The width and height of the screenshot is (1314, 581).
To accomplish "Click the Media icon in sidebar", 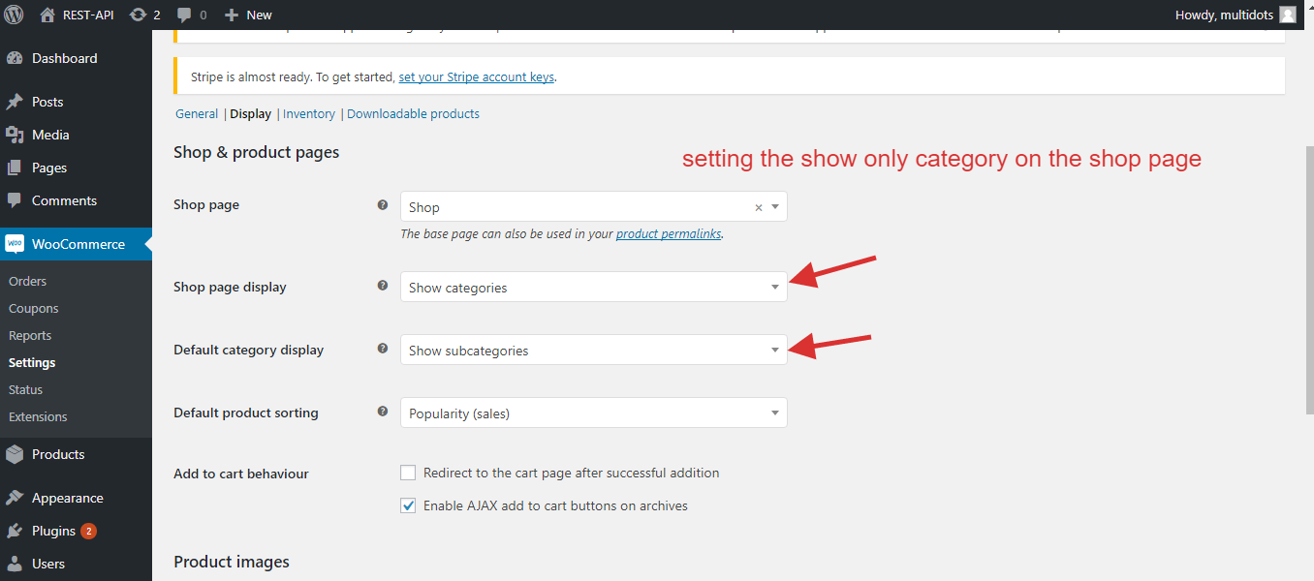I will point(15,135).
